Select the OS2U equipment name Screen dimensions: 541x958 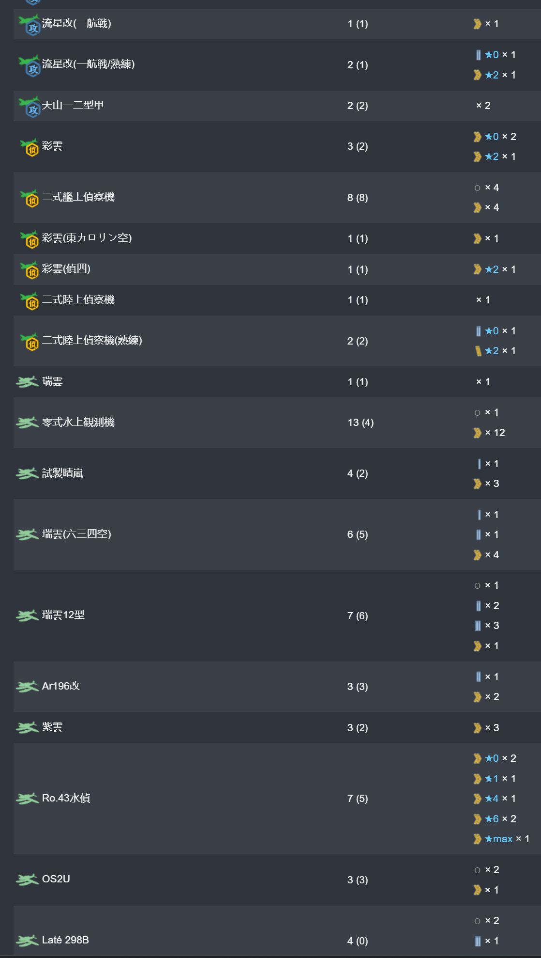pos(56,879)
